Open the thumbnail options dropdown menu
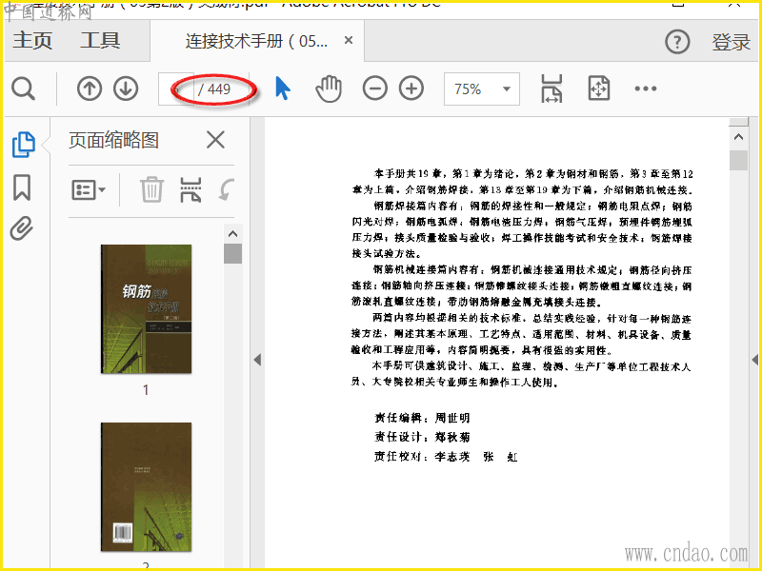The height and width of the screenshot is (571, 762). 89,189
